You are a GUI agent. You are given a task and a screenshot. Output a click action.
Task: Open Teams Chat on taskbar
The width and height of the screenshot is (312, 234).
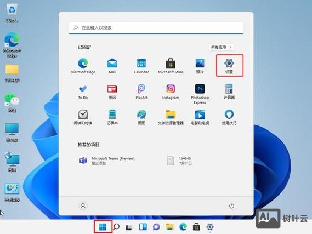click(156, 227)
